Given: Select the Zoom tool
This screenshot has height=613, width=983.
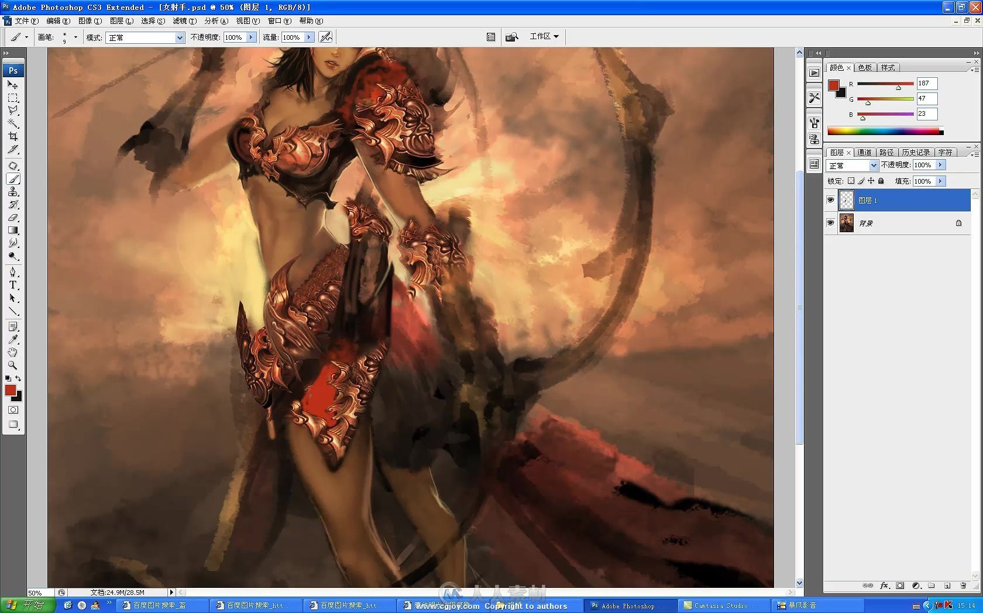Looking at the screenshot, I should coord(13,365).
